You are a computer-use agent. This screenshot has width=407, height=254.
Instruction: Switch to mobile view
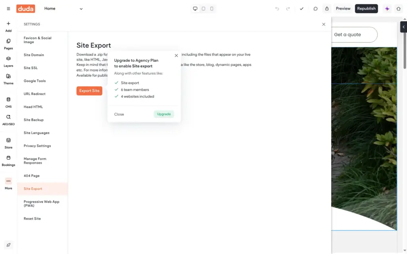point(212,9)
